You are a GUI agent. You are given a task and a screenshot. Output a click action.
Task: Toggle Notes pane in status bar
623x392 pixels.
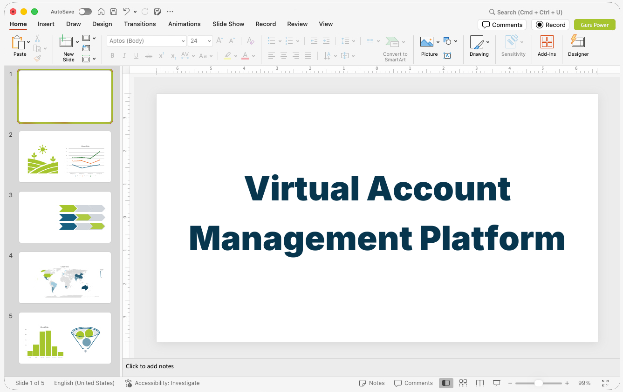coord(372,383)
